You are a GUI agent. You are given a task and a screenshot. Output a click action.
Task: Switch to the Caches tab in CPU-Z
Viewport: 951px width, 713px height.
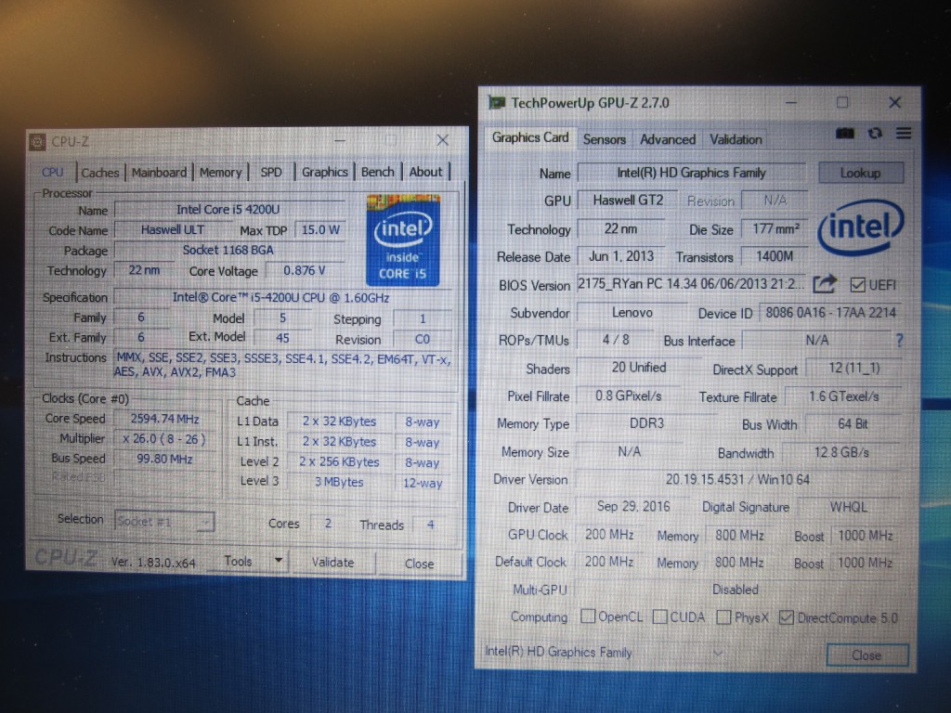click(x=100, y=173)
